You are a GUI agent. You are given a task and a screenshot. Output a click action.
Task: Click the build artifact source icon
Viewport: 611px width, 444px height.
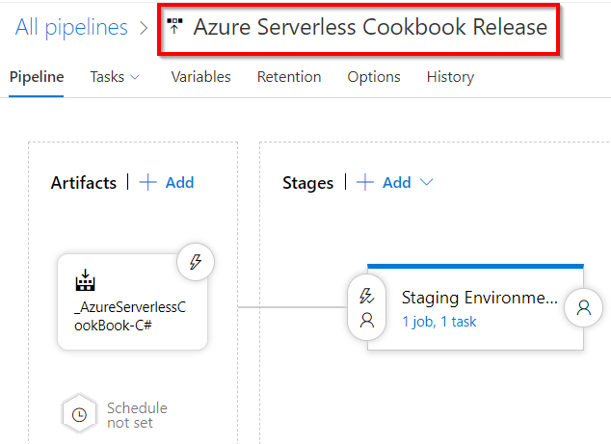[85, 281]
